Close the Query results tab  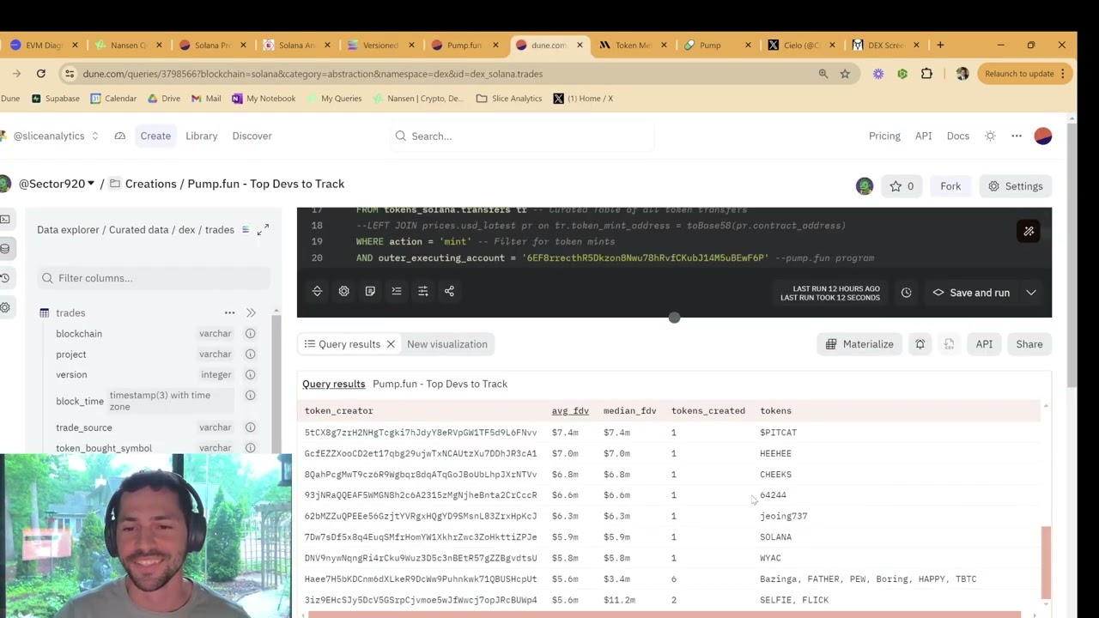391,344
